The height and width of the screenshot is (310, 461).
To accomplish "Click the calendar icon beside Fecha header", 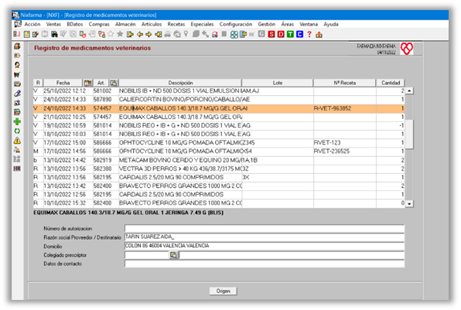I will [87, 83].
